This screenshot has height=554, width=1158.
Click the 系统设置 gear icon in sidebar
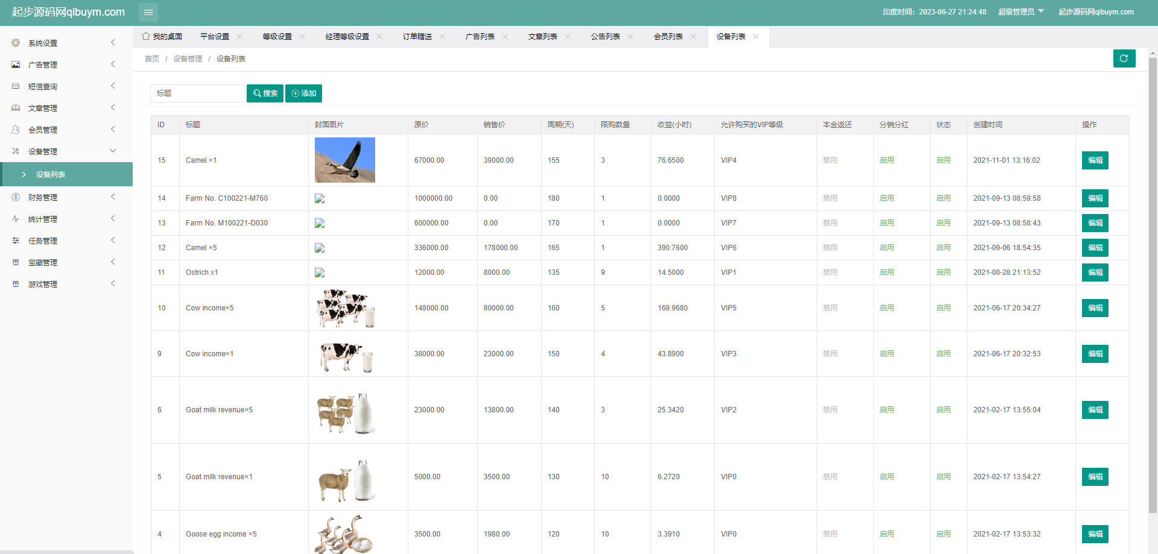[x=16, y=43]
